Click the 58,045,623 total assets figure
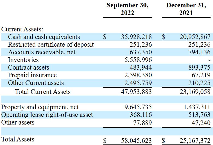Screen dimensions: 213x145 [x=136, y=141]
